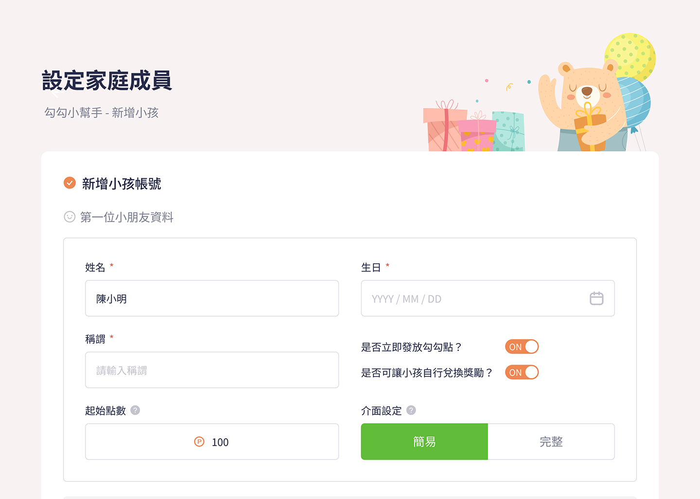700x499 pixels.
Task: Click the 稱謂 input field
Action: 212,370
